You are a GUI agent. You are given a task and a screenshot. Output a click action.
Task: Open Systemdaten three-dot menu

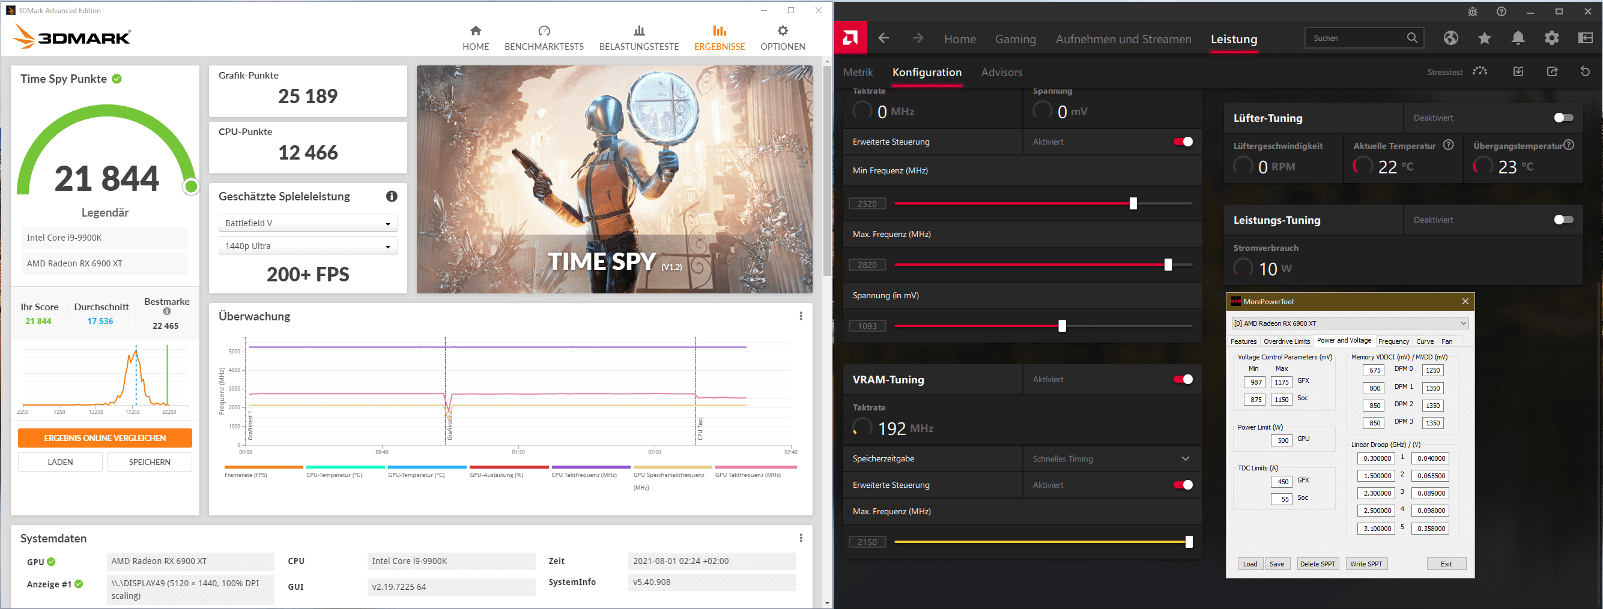(801, 538)
